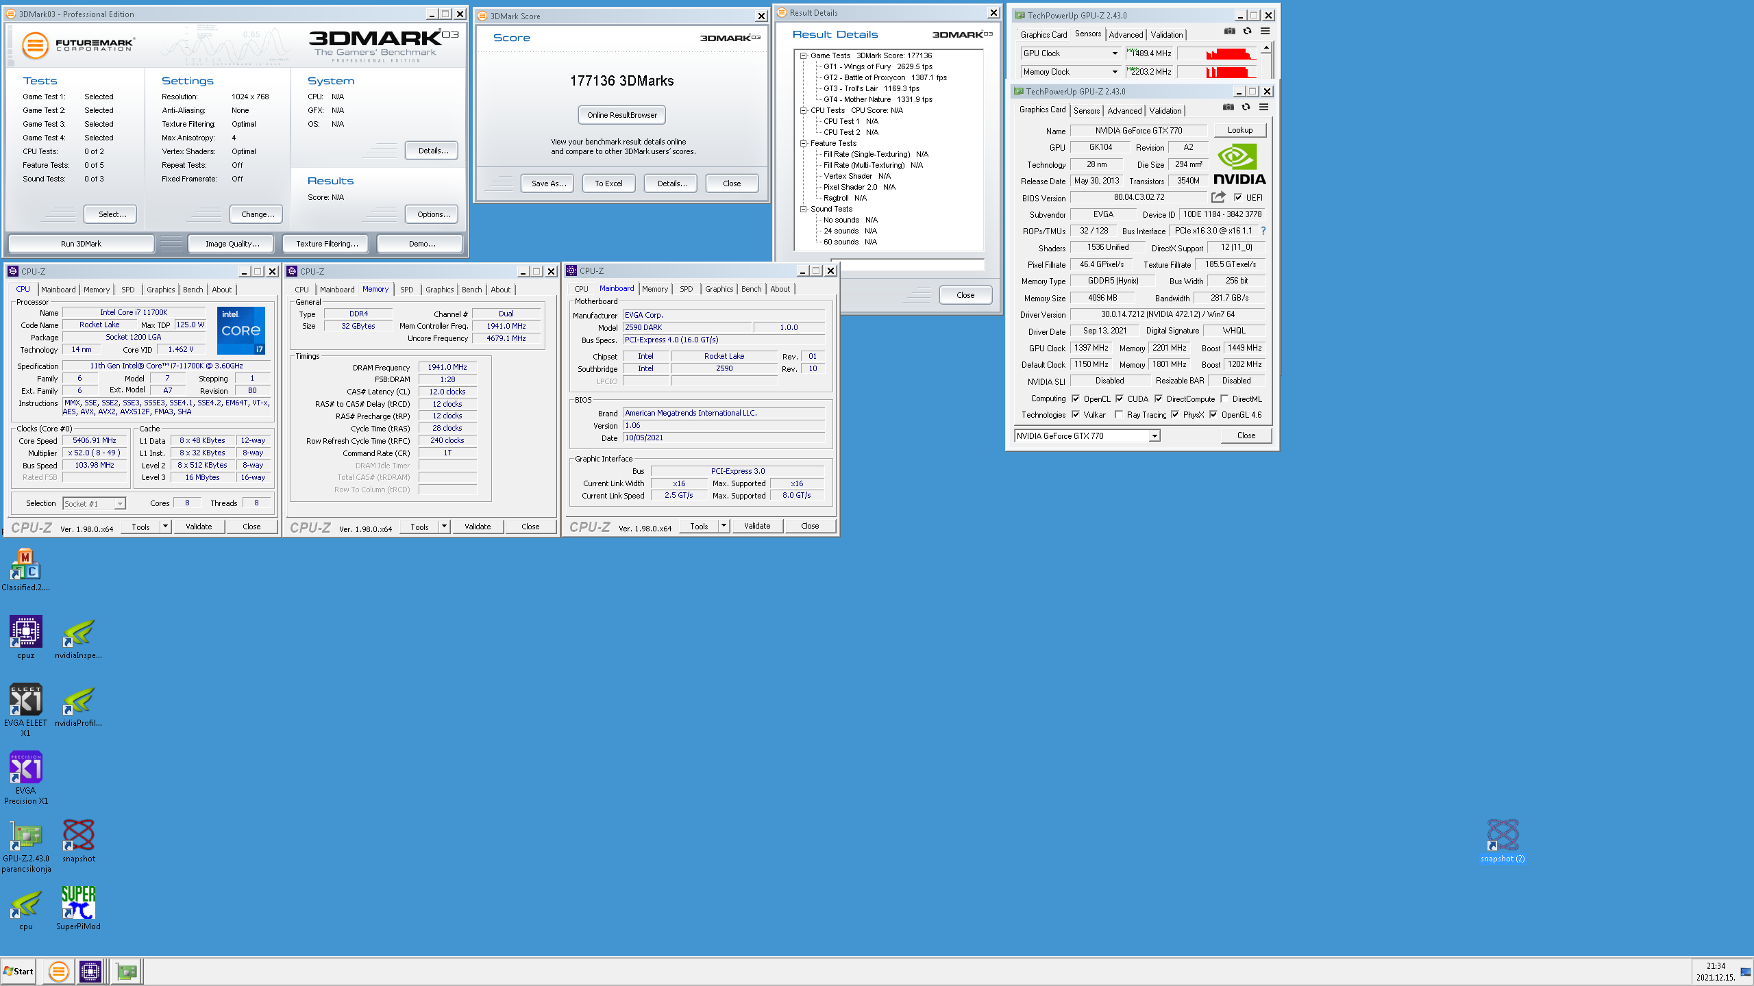The width and height of the screenshot is (1754, 986).
Task: Click the Futuremark logo in 3DMark03
Action: 77,46
